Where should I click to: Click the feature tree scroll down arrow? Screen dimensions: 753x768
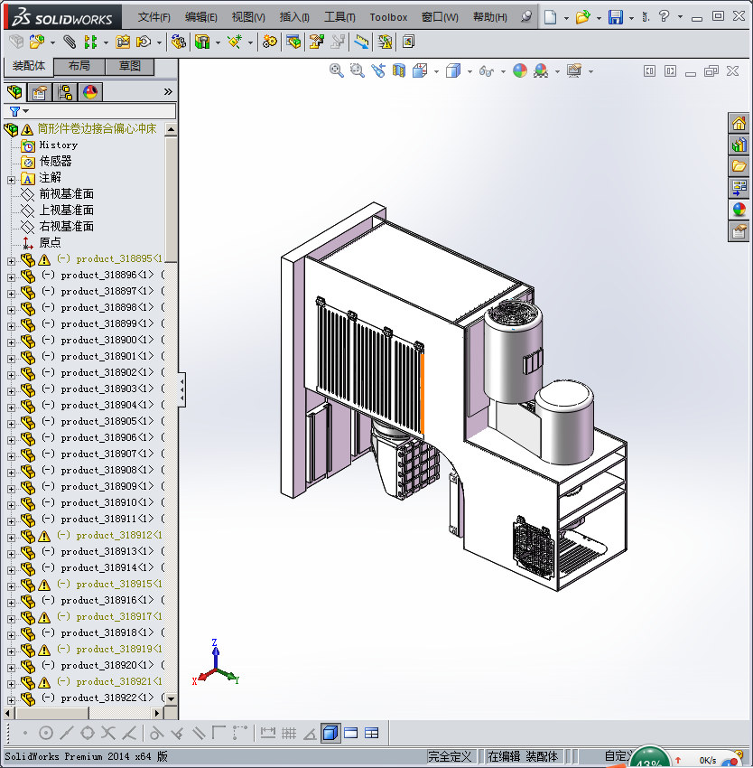pyautogui.click(x=171, y=698)
